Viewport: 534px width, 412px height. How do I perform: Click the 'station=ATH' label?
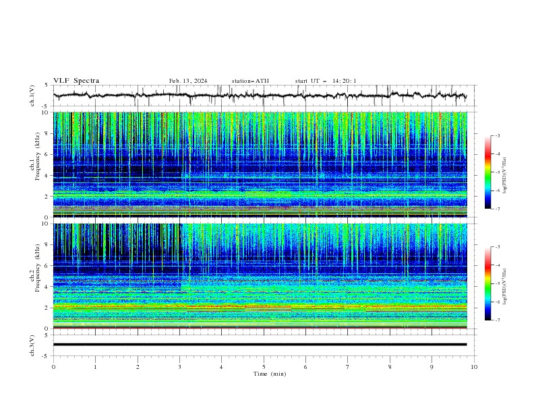click(x=250, y=81)
